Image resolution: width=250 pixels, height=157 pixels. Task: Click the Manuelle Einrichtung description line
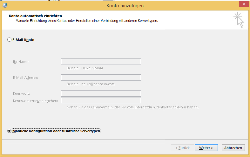(87, 21)
